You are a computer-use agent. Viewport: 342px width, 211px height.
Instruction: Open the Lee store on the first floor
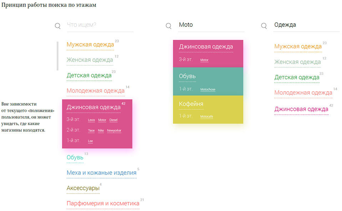pos(90,141)
